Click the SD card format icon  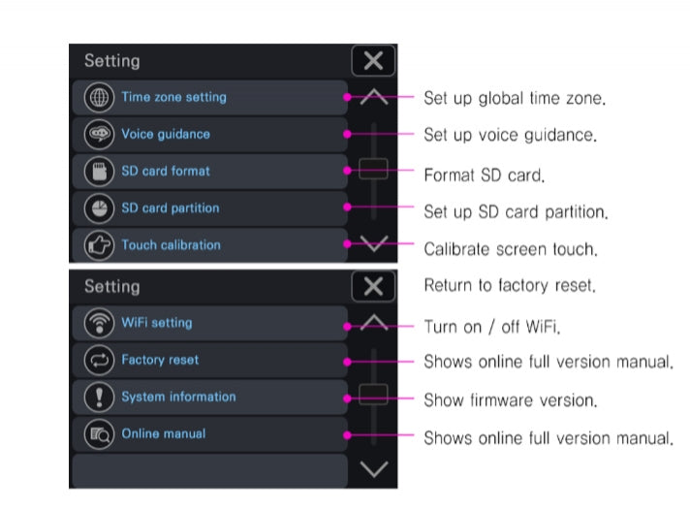[98, 172]
